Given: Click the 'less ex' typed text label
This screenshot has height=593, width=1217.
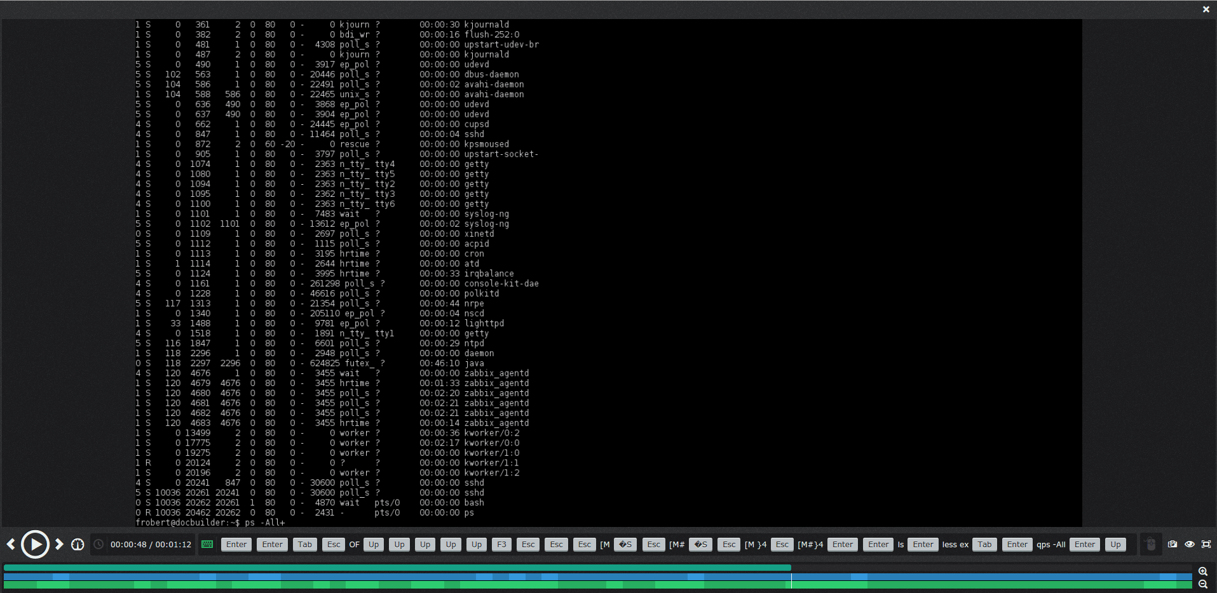Looking at the screenshot, I should coord(955,544).
